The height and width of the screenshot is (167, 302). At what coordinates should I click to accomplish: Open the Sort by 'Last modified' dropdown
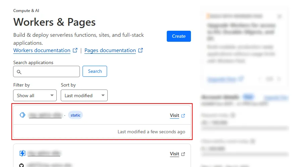point(84,95)
